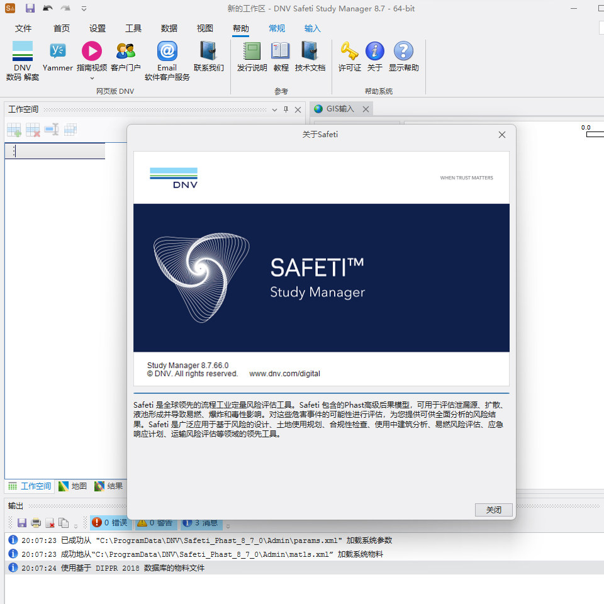
Task: Open the 文件 menu
Action: click(23, 28)
